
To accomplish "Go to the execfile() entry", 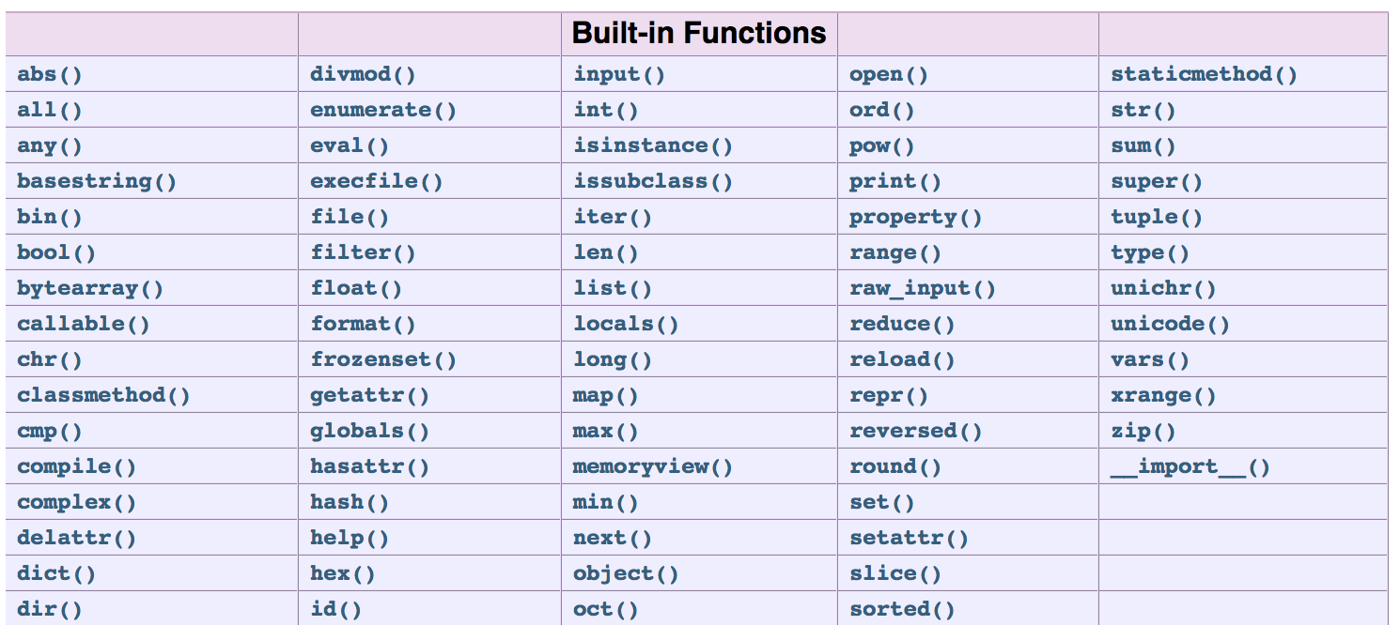I will pyautogui.click(x=377, y=182).
